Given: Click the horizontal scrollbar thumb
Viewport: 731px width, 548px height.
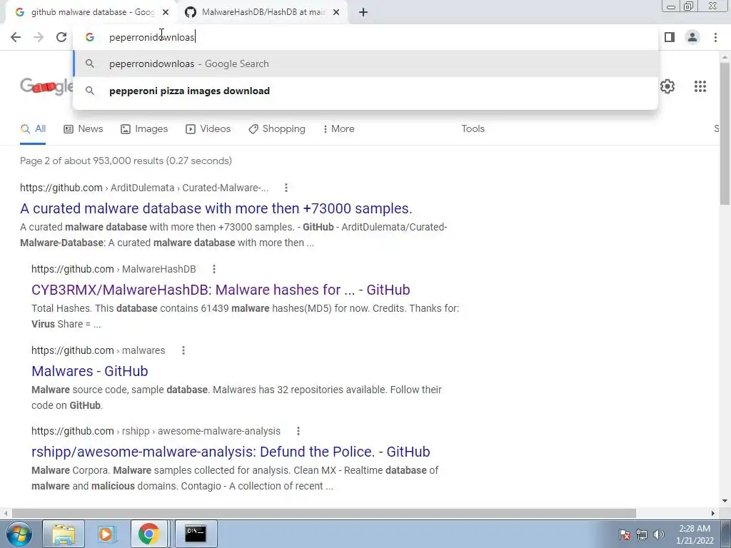Looking at the screenshot, I should pyautogui.click(x=323, y=513).
